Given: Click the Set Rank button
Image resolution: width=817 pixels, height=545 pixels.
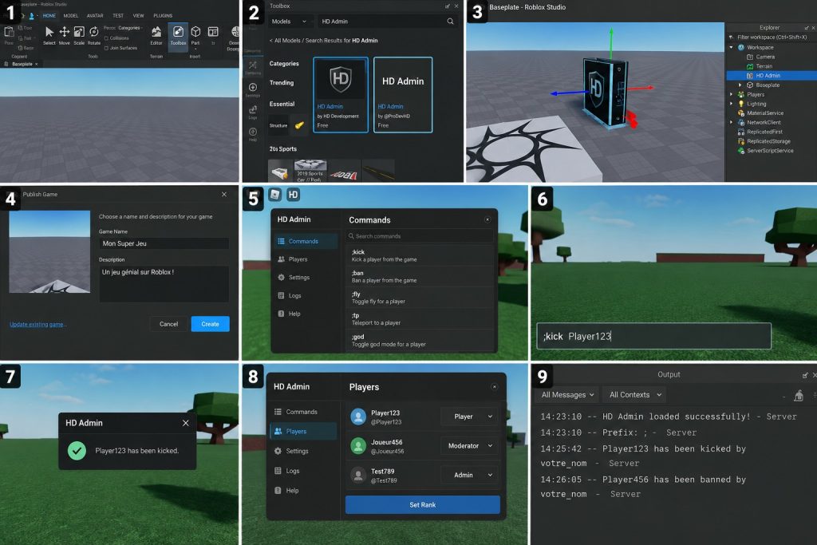Looking at the screenshot, I should [x=423, y=505].
